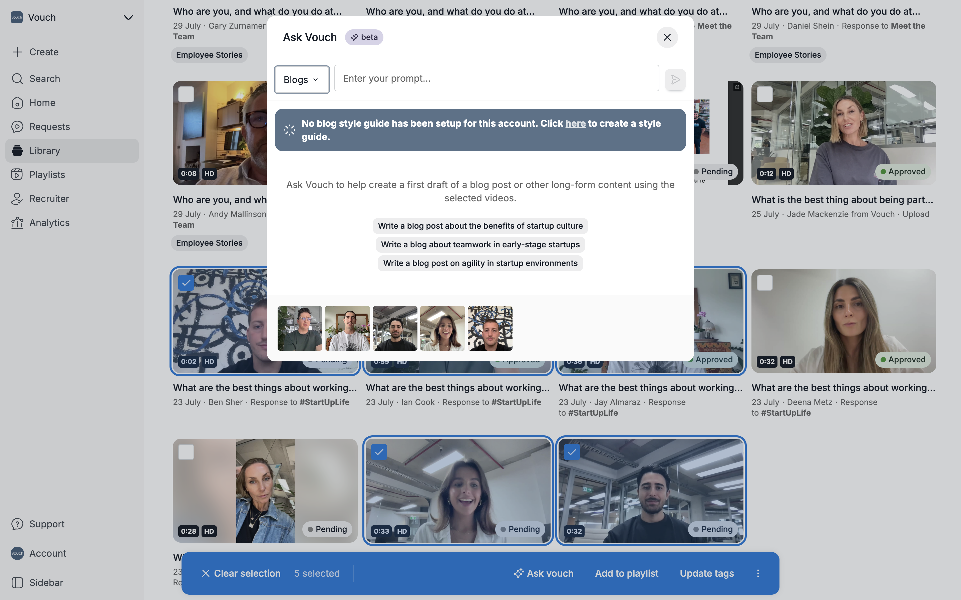Click the spinner icon in style guide banner
Screen dimensions: 961x600
[290, 130]
